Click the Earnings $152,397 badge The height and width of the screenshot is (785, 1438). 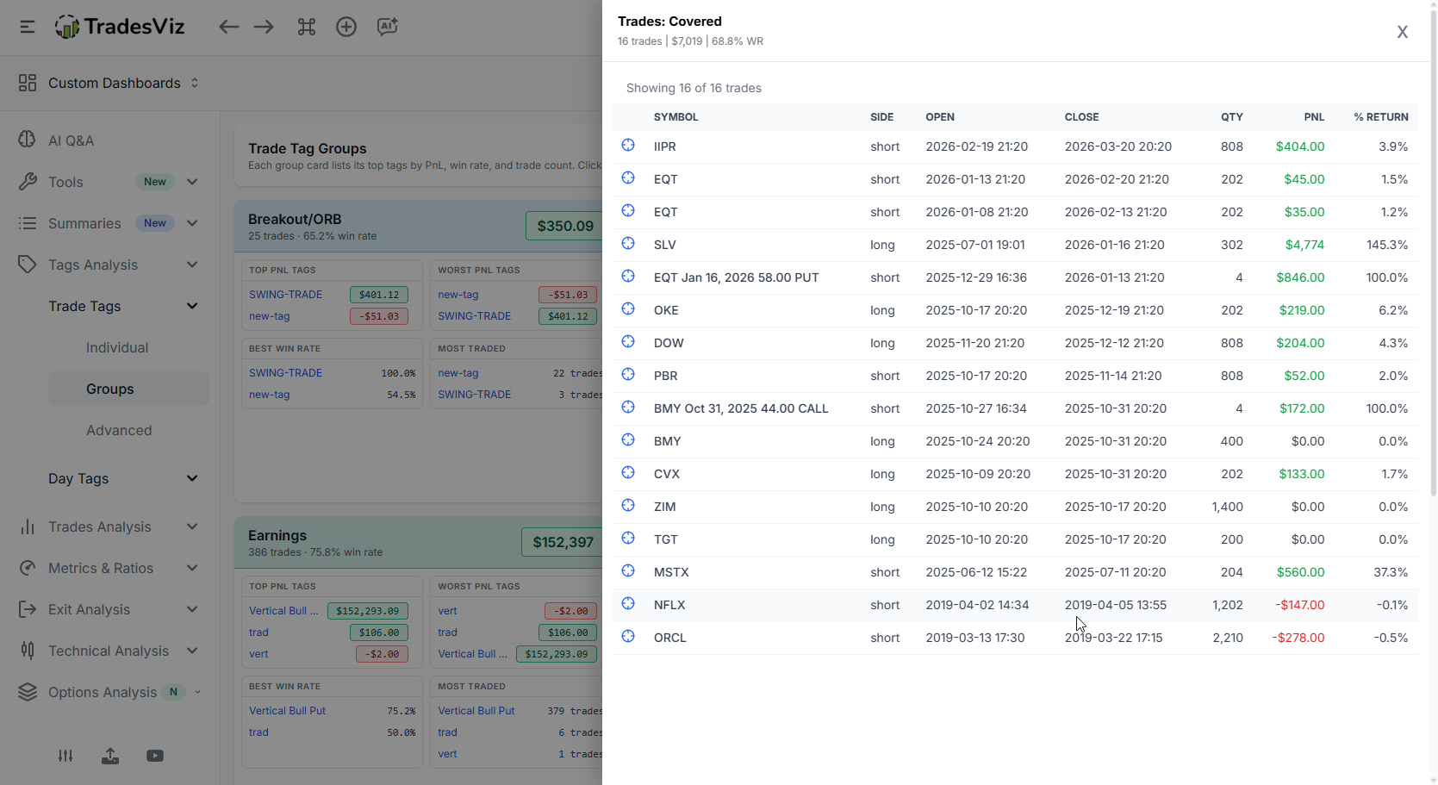pyautogui.click(x=562, y=542)
